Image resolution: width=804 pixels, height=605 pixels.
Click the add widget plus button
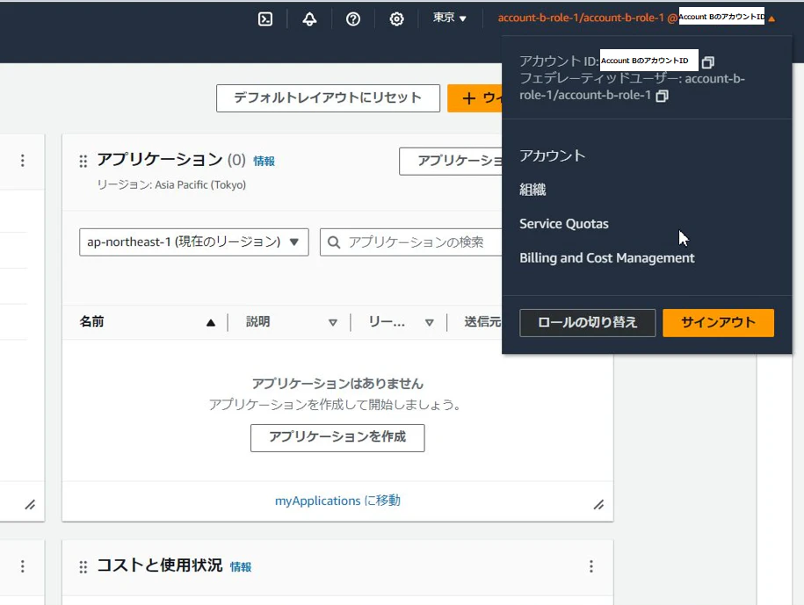pos(474,98)
